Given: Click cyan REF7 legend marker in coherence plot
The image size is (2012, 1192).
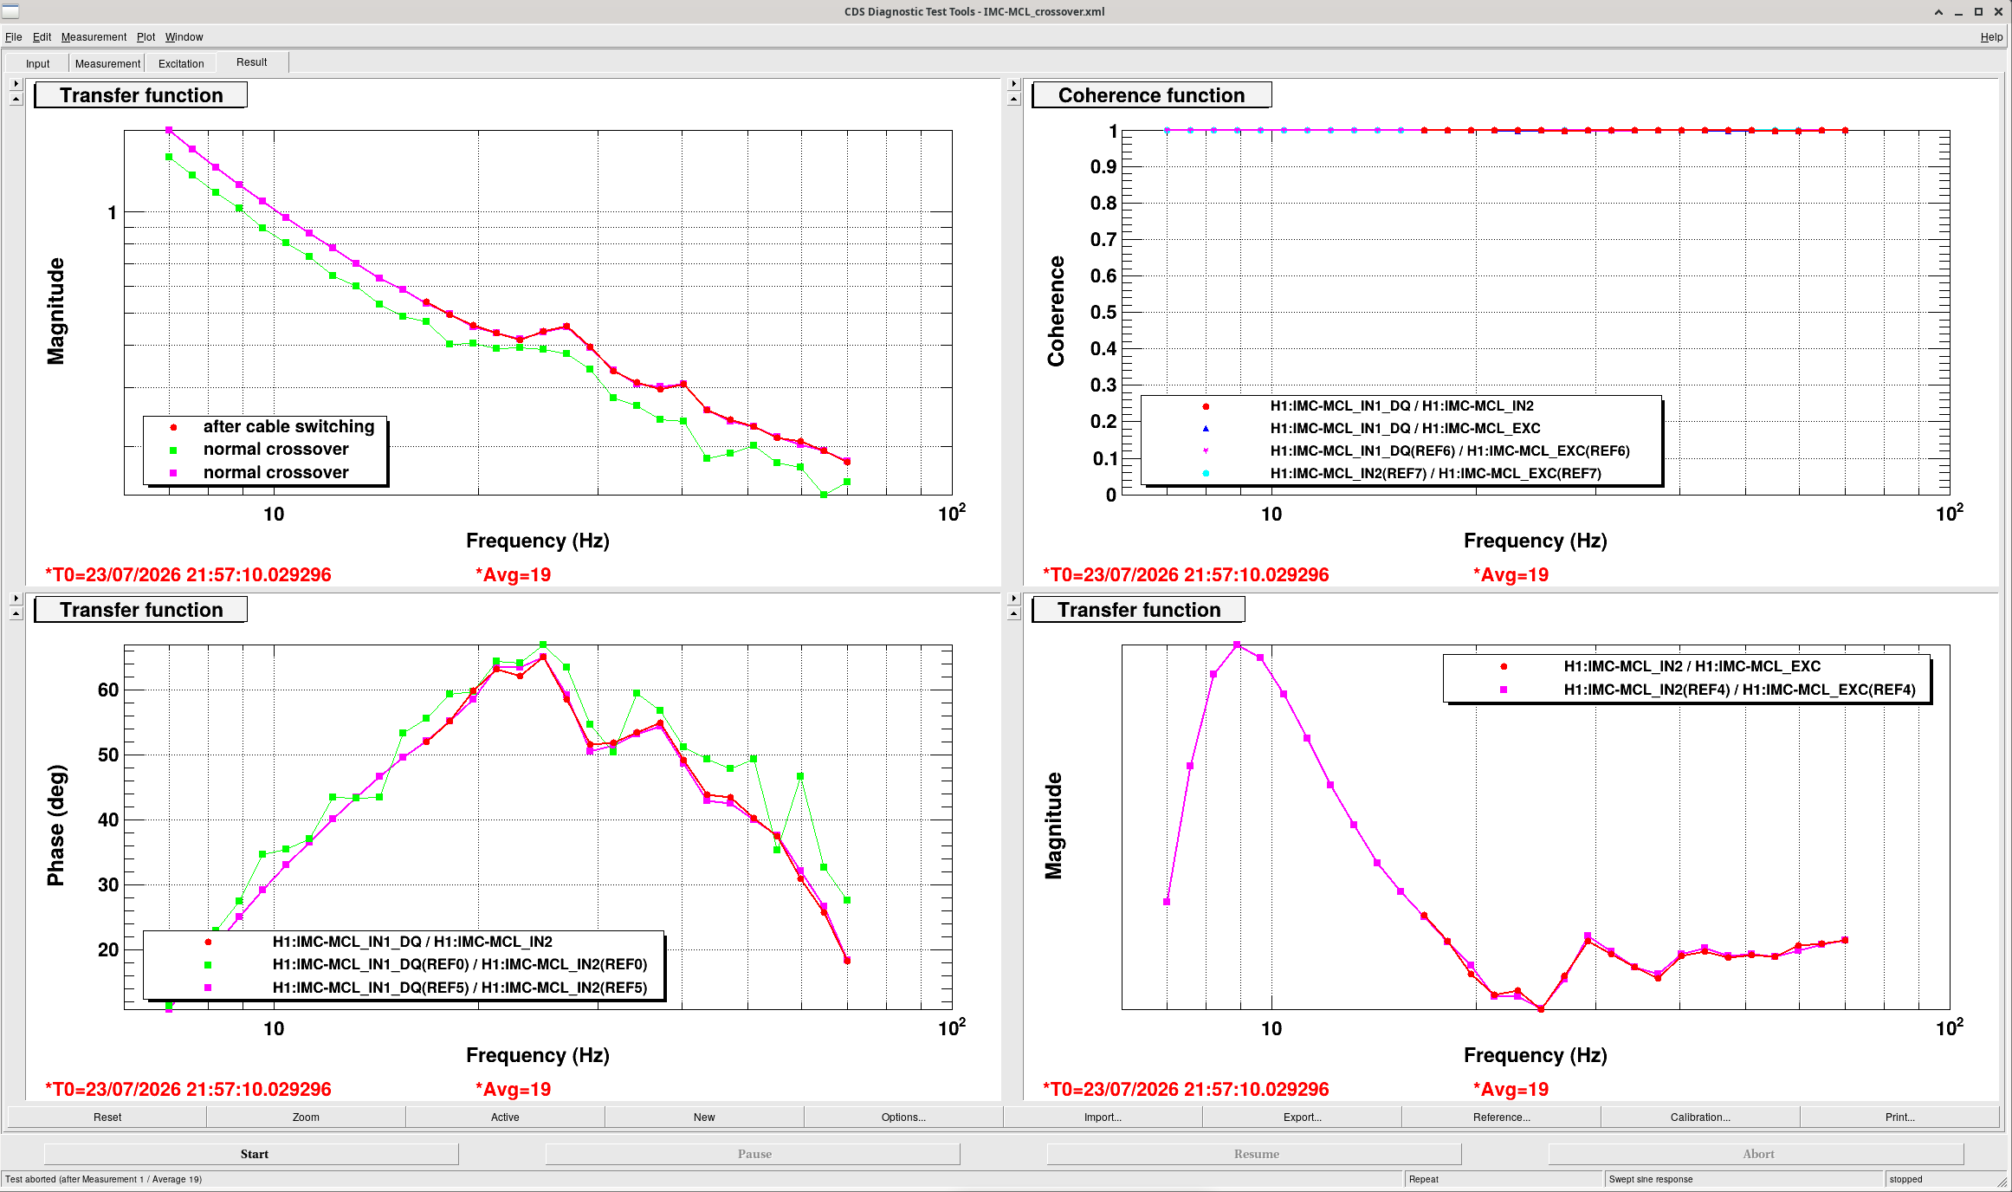Looking at the screenshot, I should point(1206,473).
